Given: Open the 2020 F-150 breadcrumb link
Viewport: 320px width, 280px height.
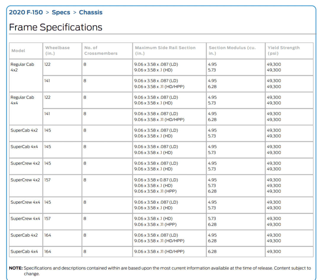Looking at the screenshot, I should (26, 12).
